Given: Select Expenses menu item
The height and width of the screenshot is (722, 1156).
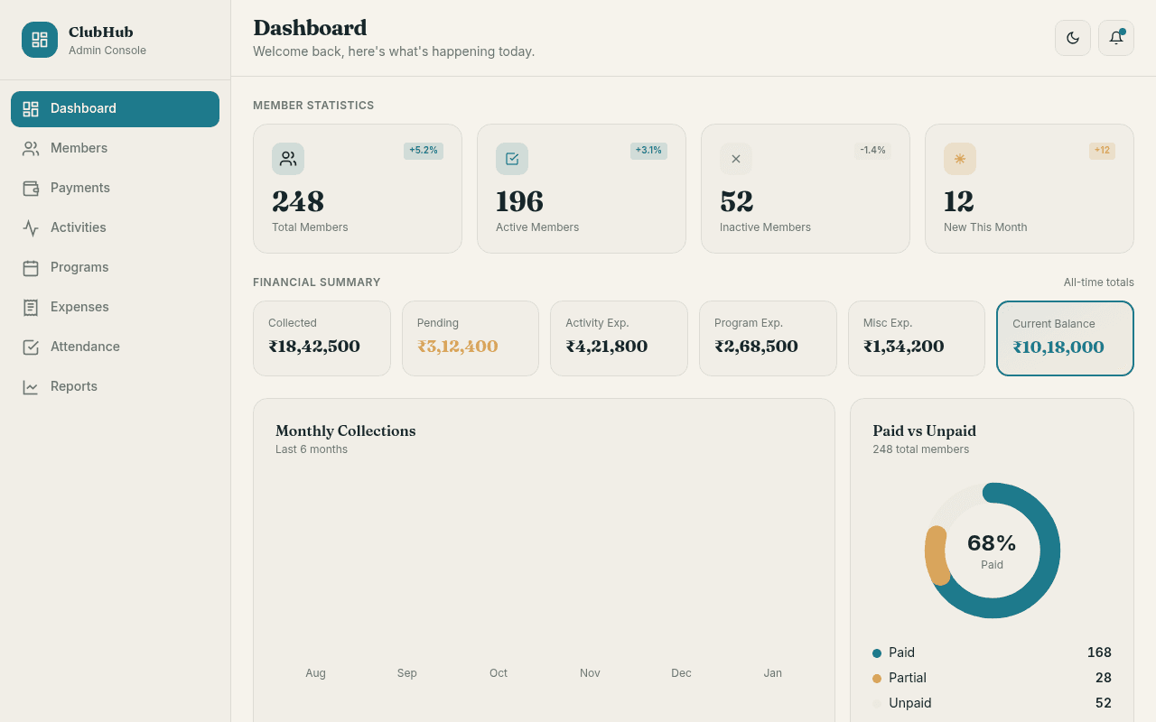Looking at the screenshot, I should pyautogui.click(x=115, y=307).
